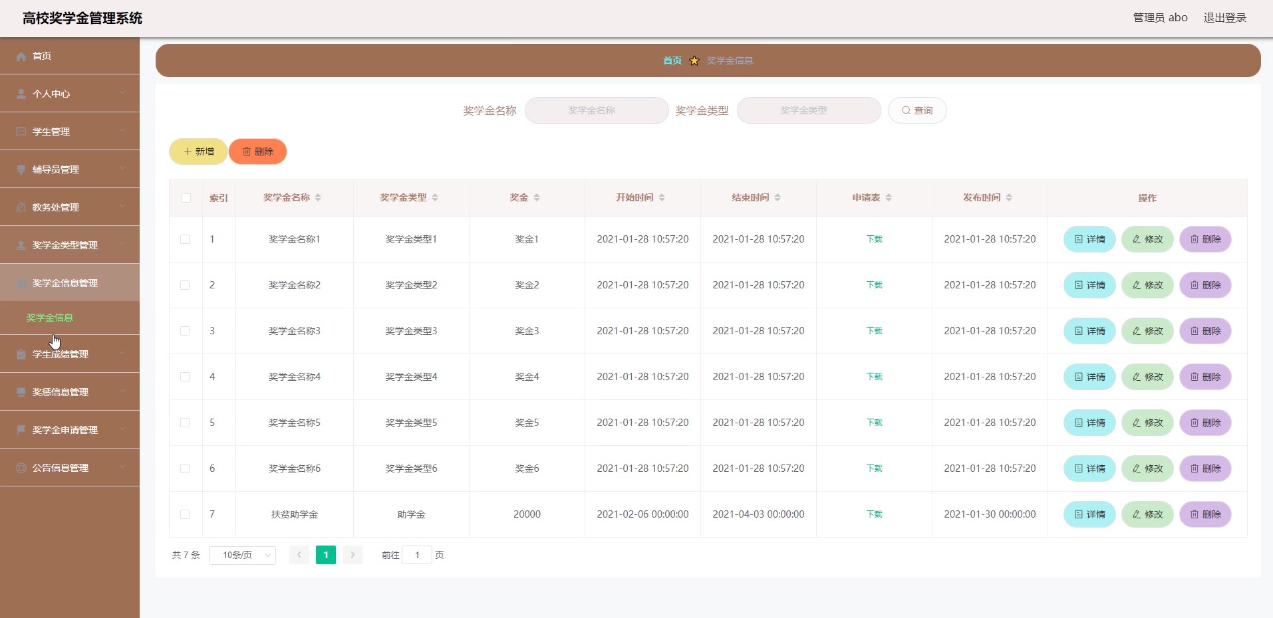Viewport: 1273px width, 618px height.
Task: Click the sort arrows icon on 奖金 column
Action: click(537, 197)
